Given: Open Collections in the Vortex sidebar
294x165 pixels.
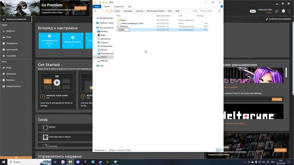Looking at the screenshot, I should [x=11, y=74].
